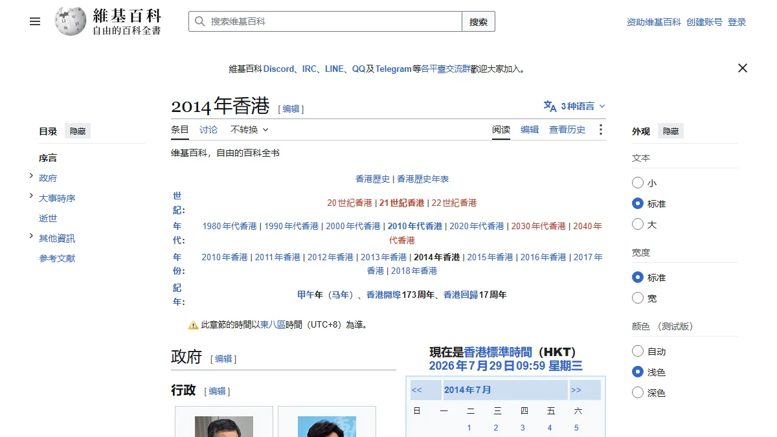The height and width of the screenshot is (437, 777).
Task: Hide the 外观 appearance panel
Action: (671, 131)
